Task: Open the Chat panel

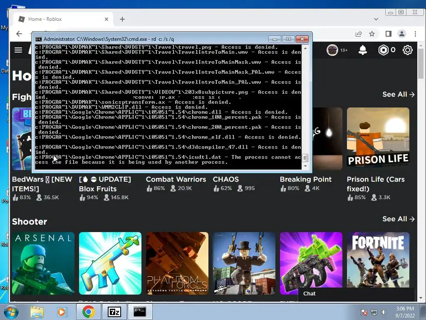Action: [x=357, y=294]
